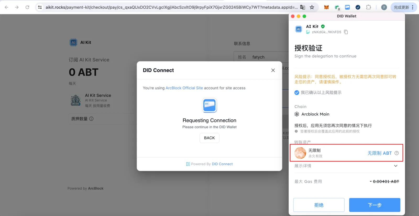Click the Requesting Connection text
Screen dimensions: 419x216
210,120
